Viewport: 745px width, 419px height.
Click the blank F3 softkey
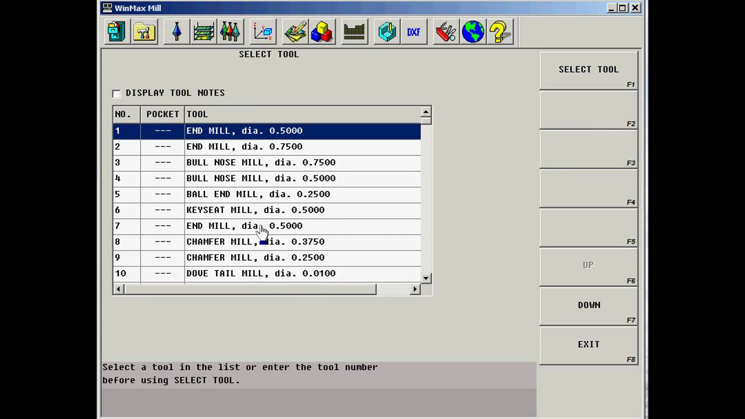pos(588,148)
